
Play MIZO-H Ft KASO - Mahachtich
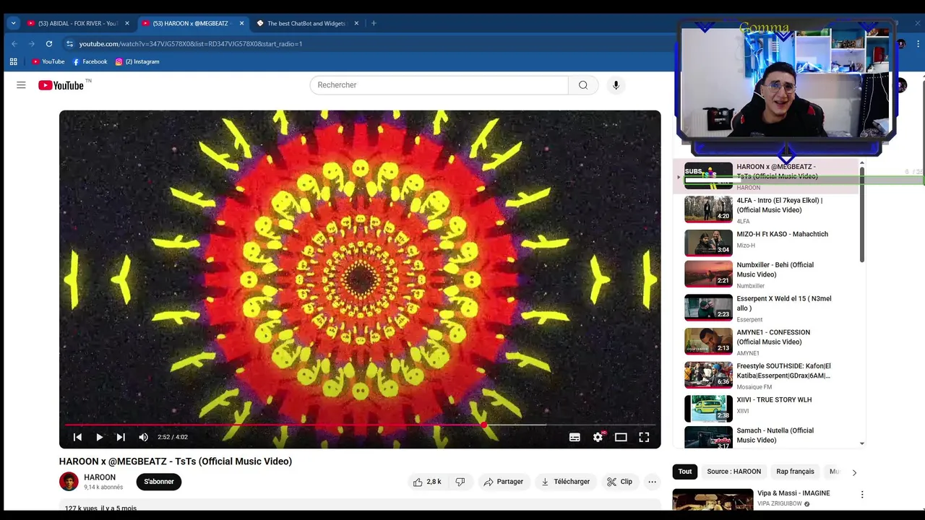tap(767, 243)
